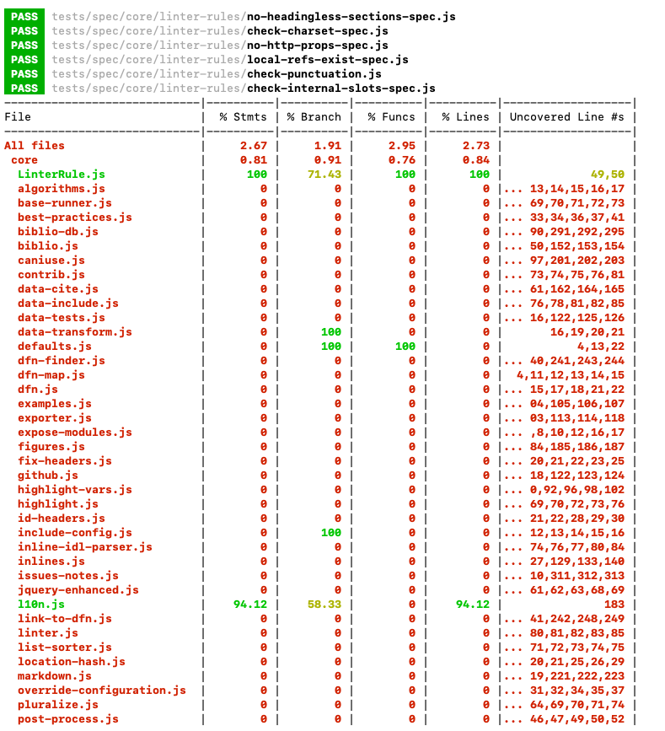The width and height of the screenshot is (665, 731).
Task: Click the 100 funcs value for defaults.js
Action: 405,347
